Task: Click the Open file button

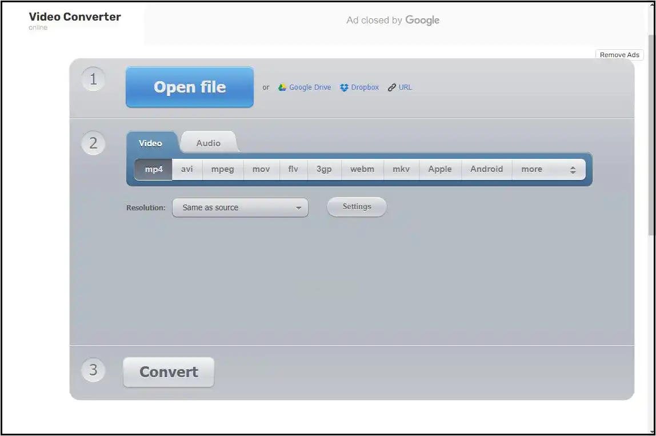Action: pos(190,87)
